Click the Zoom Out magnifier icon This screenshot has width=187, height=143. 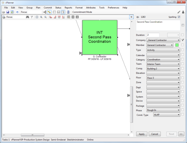45,17
